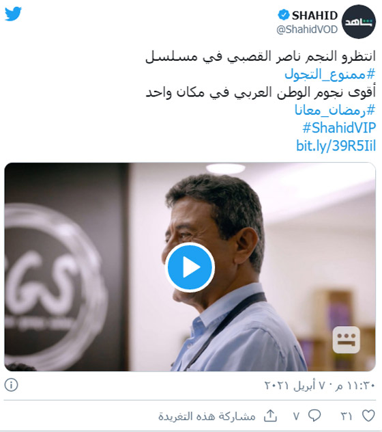
Task: Click the share upload arrow icon
Action: 270,416
